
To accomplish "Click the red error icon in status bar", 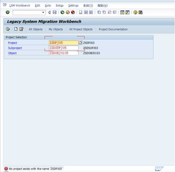I will coord(6,169).
